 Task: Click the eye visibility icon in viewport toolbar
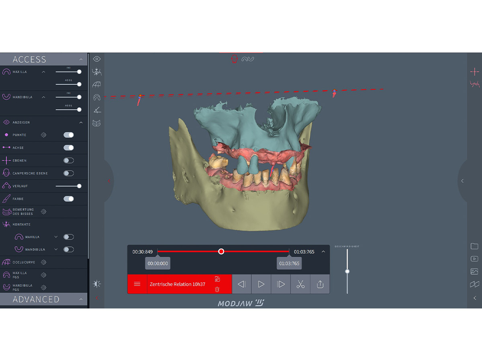(x=97, y=59)
